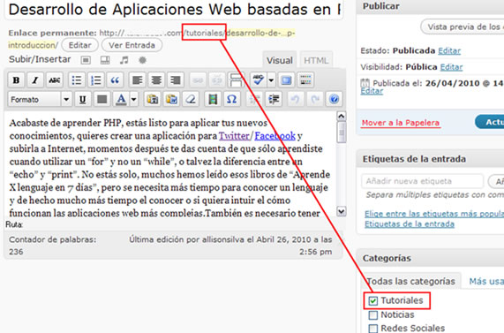Check the Redes Sociales category

pos(372,329)
